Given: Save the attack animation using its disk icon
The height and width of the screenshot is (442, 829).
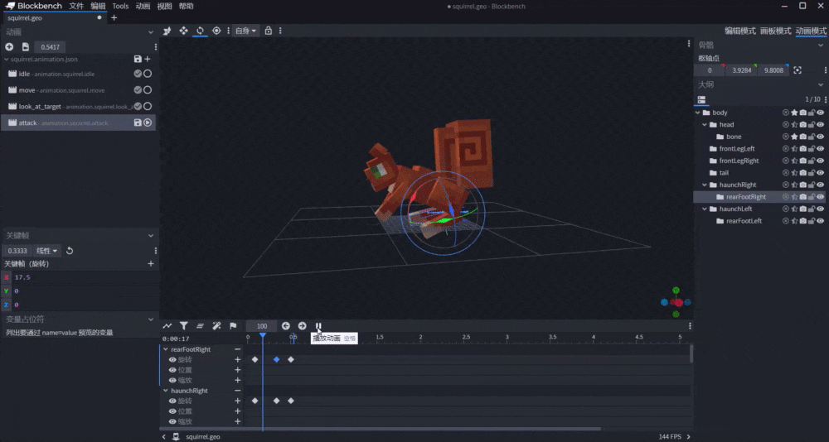Looking at the screenshot, I should [138, 123].
